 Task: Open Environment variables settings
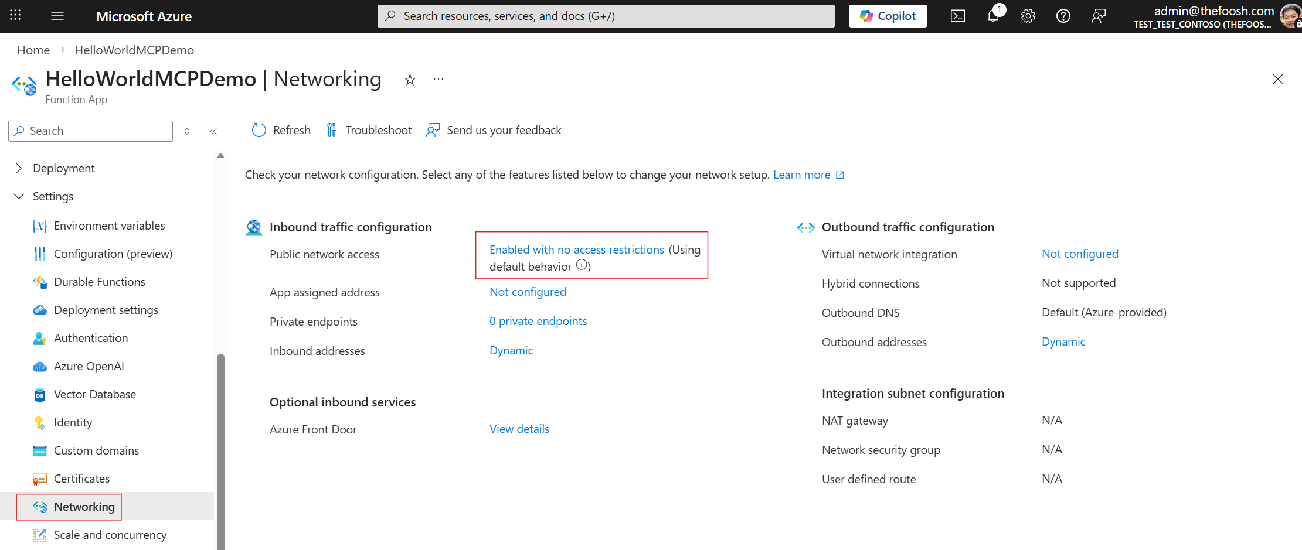click(x=110, y=226)
